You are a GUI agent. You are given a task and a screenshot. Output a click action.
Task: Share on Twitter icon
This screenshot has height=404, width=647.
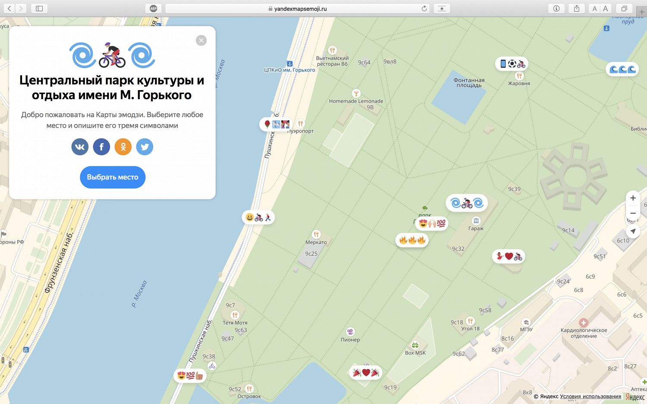coord(144,147)
